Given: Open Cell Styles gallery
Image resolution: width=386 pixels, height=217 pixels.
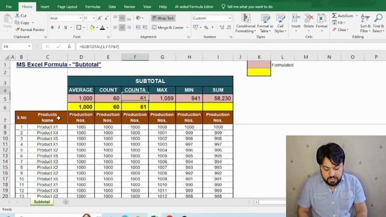Looking at the screenshot, I should 280,24.
